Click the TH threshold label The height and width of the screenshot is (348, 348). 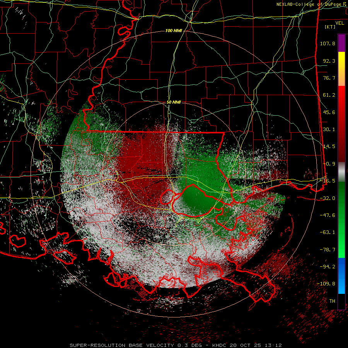tap(332, 301)
